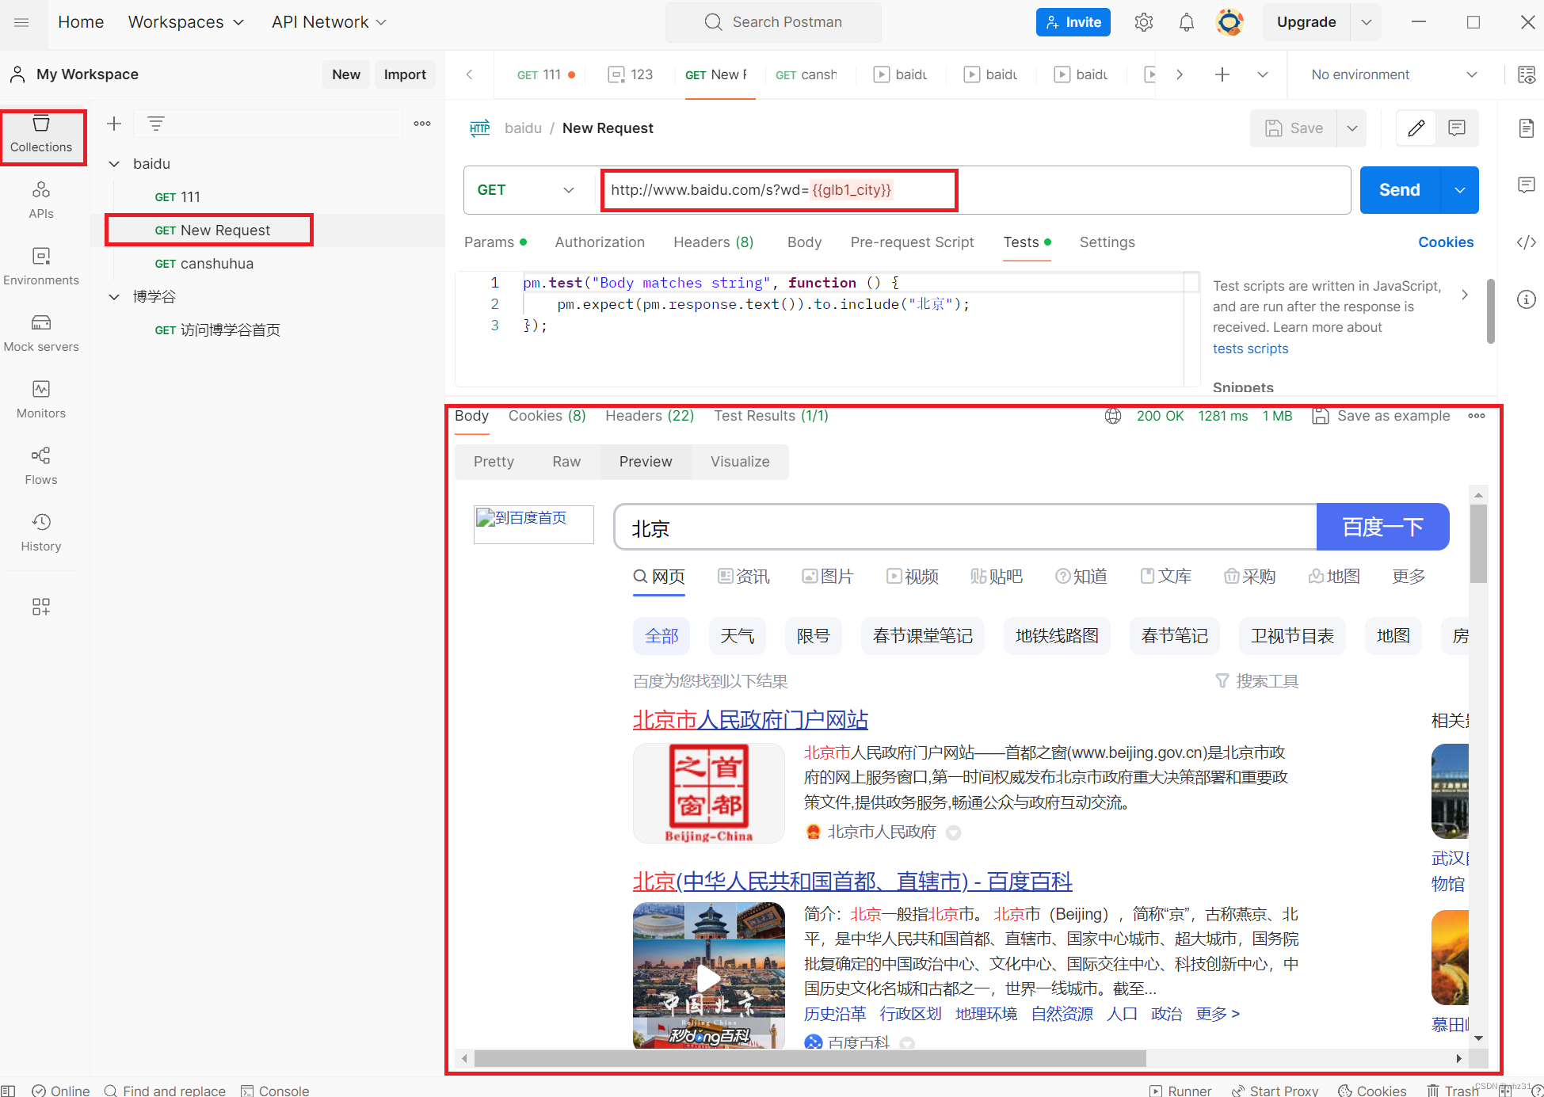This screenshot has width=1544, height=1097.
Task: Open the Test Results response tab
Action: click(x=770, y=416)
